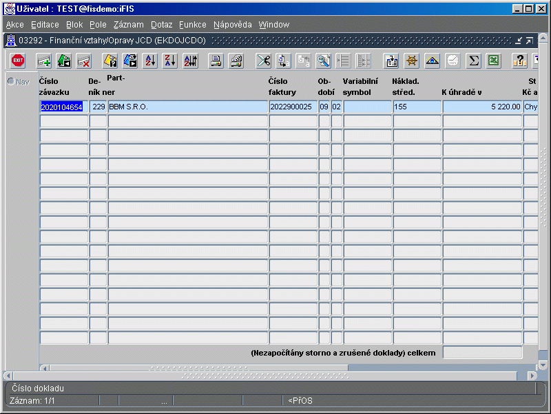Open the Pole menu
The width and height of the screenshot is (551, 414).
[x=98, y=25]
